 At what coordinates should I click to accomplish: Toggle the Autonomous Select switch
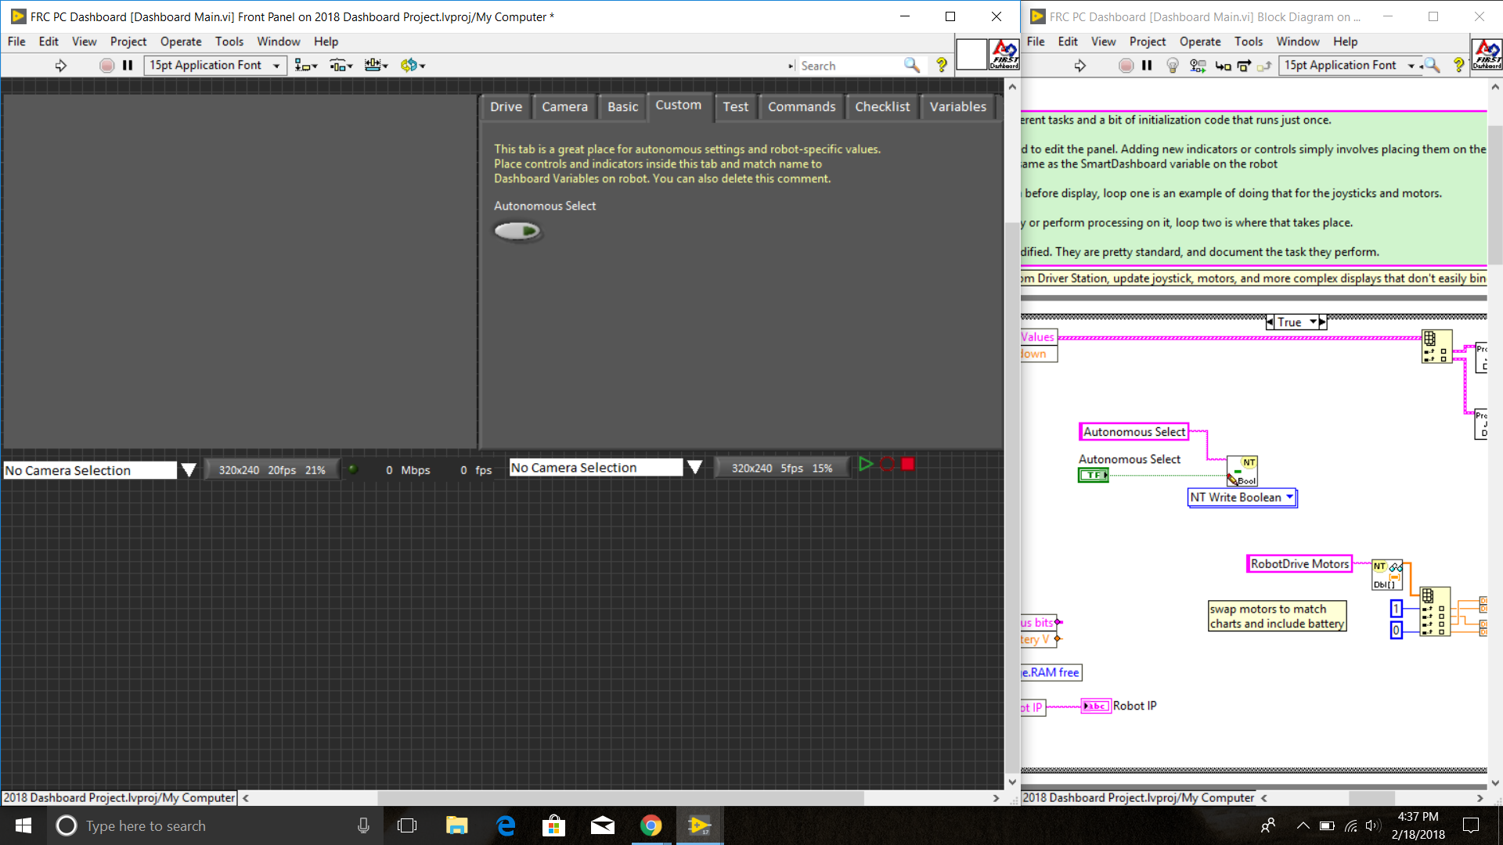[x=517, y=231]
